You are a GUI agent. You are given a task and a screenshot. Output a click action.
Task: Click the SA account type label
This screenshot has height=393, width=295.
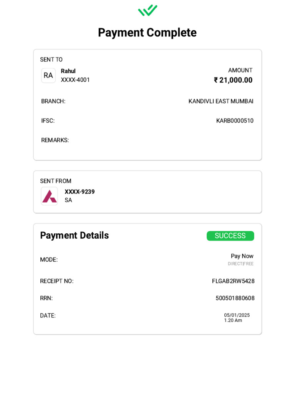(x=68, y=200)
